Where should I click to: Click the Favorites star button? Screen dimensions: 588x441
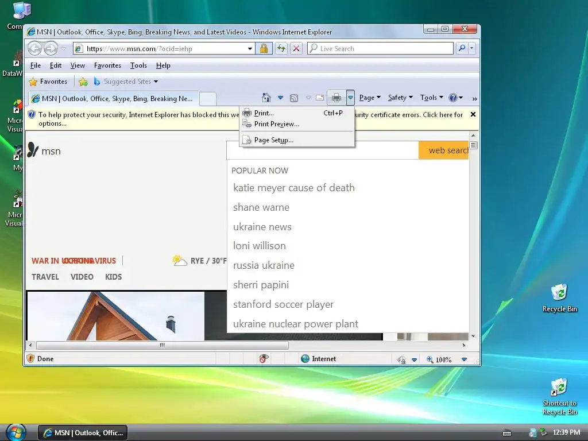48,82
